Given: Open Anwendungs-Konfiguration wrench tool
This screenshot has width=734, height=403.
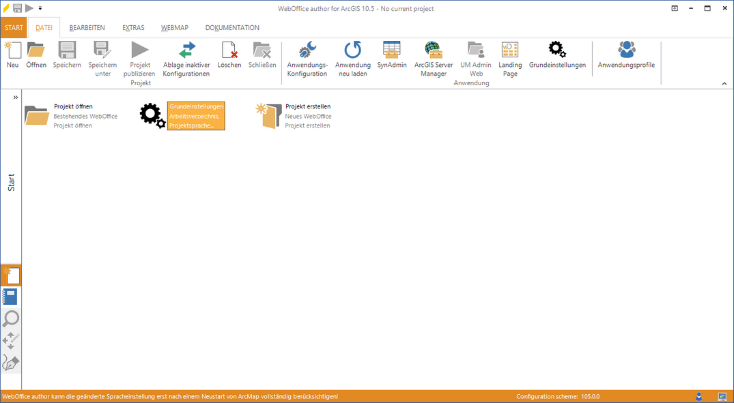Looking at the screenshot, I should 307,51.
